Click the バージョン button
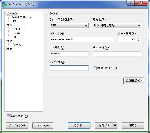Viewport: 150px width, 133px height. pyautogui.click(x=17, y=125)
